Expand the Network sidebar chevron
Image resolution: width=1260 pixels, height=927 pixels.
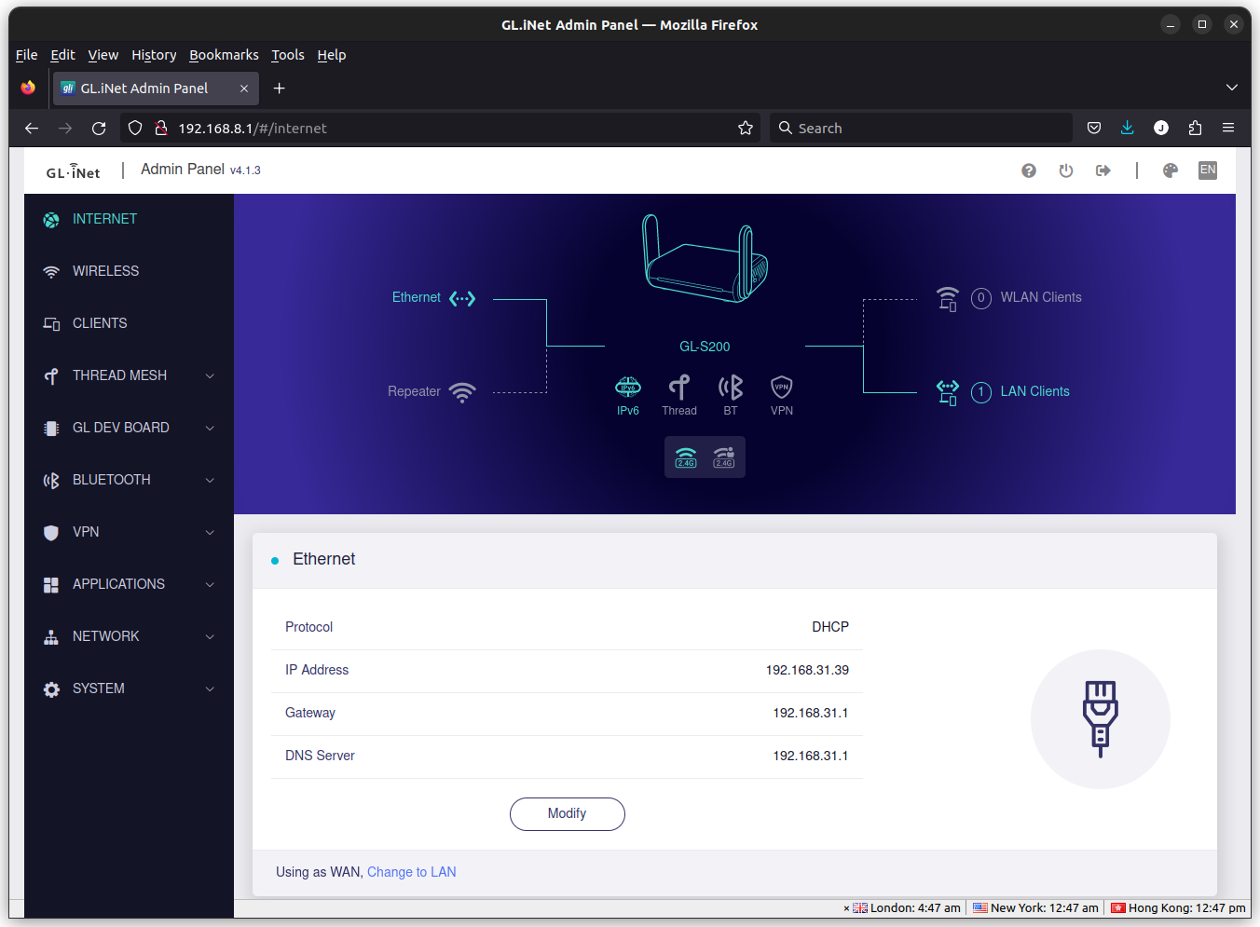pyautogui.click(x=210, y=636)
